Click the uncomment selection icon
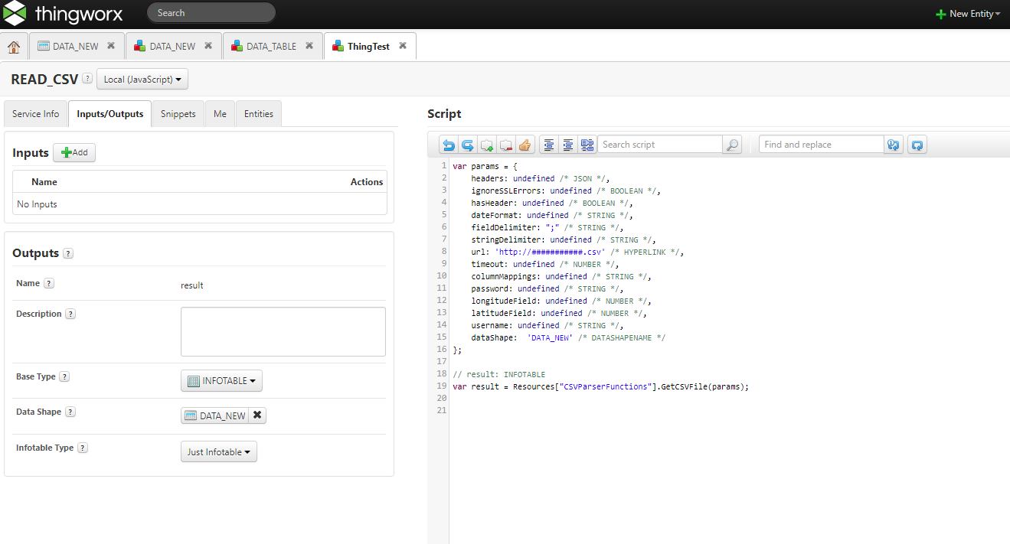Viewport: 1010px width, 544px height. point(505,145)
